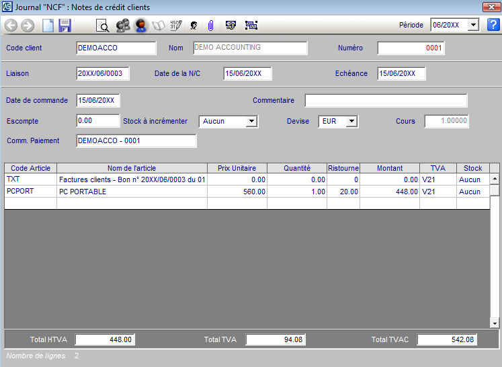502x367 pixels.
Task: Click the Date de la N/C field
Action: click(x=247, y=74)
